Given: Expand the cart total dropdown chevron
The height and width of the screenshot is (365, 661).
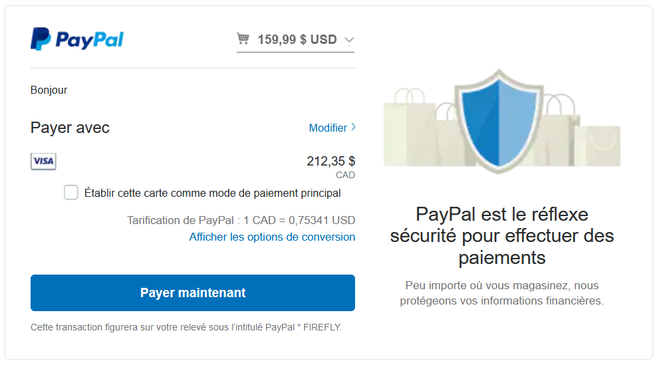Looking at the screenshot, I should 349,40.
